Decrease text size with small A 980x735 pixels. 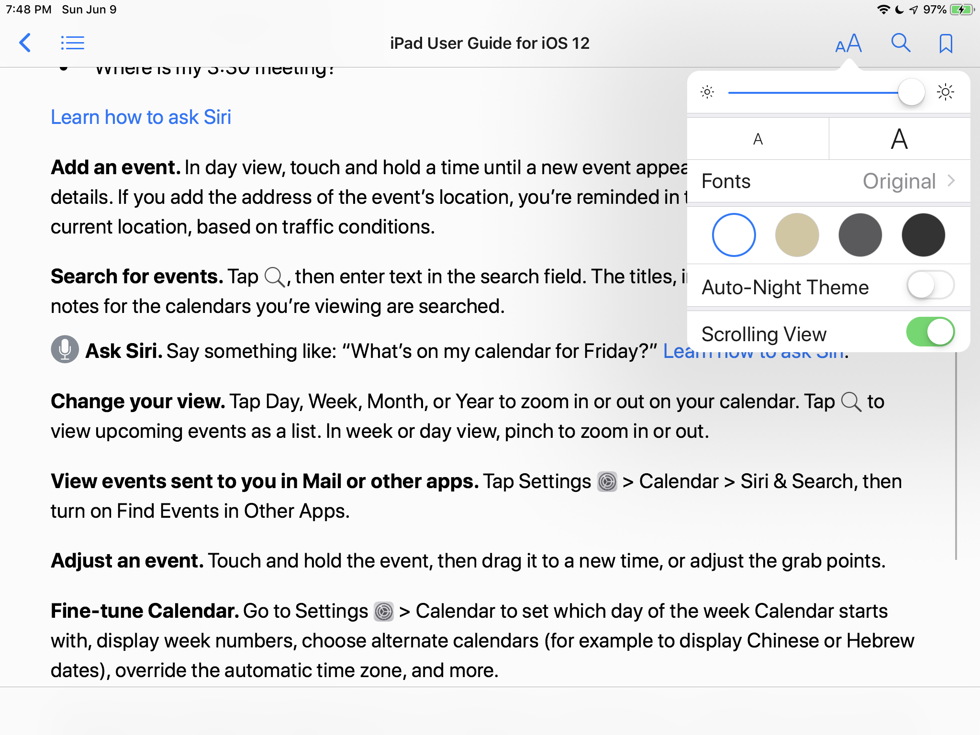click(x=757, y=139)
